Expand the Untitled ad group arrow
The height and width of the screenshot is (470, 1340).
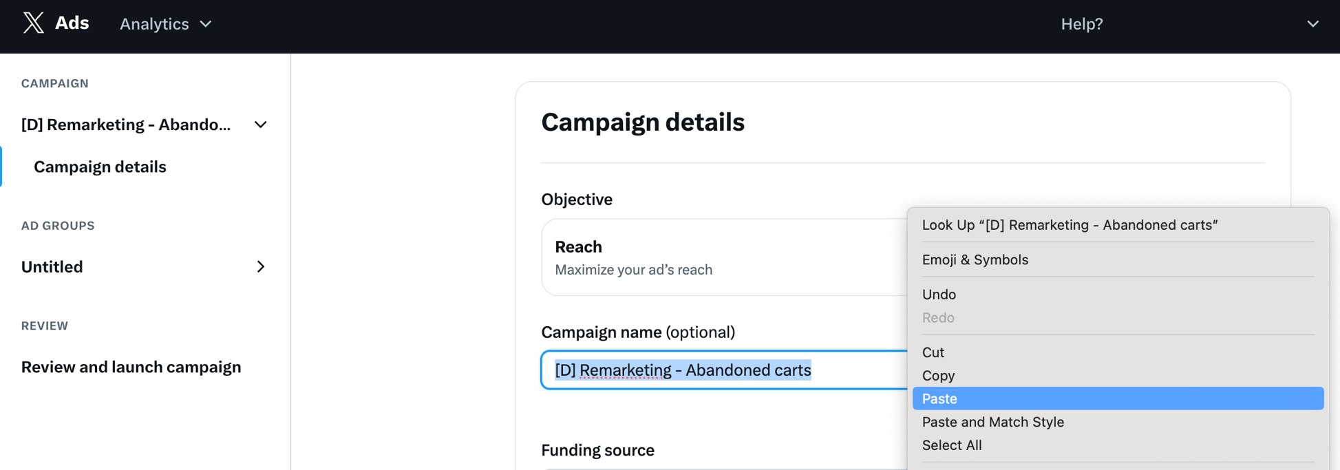[x=260, y=266]
